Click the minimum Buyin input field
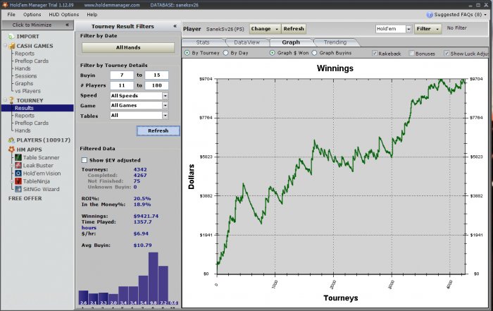Screen dimensions: 493x311 [x=121, y=75]
